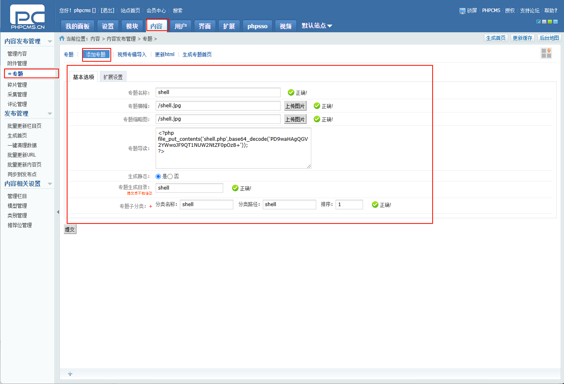Screen dimensions: 564x384
Task: Click the 更新缓存 button
Action: click(523, 38)
